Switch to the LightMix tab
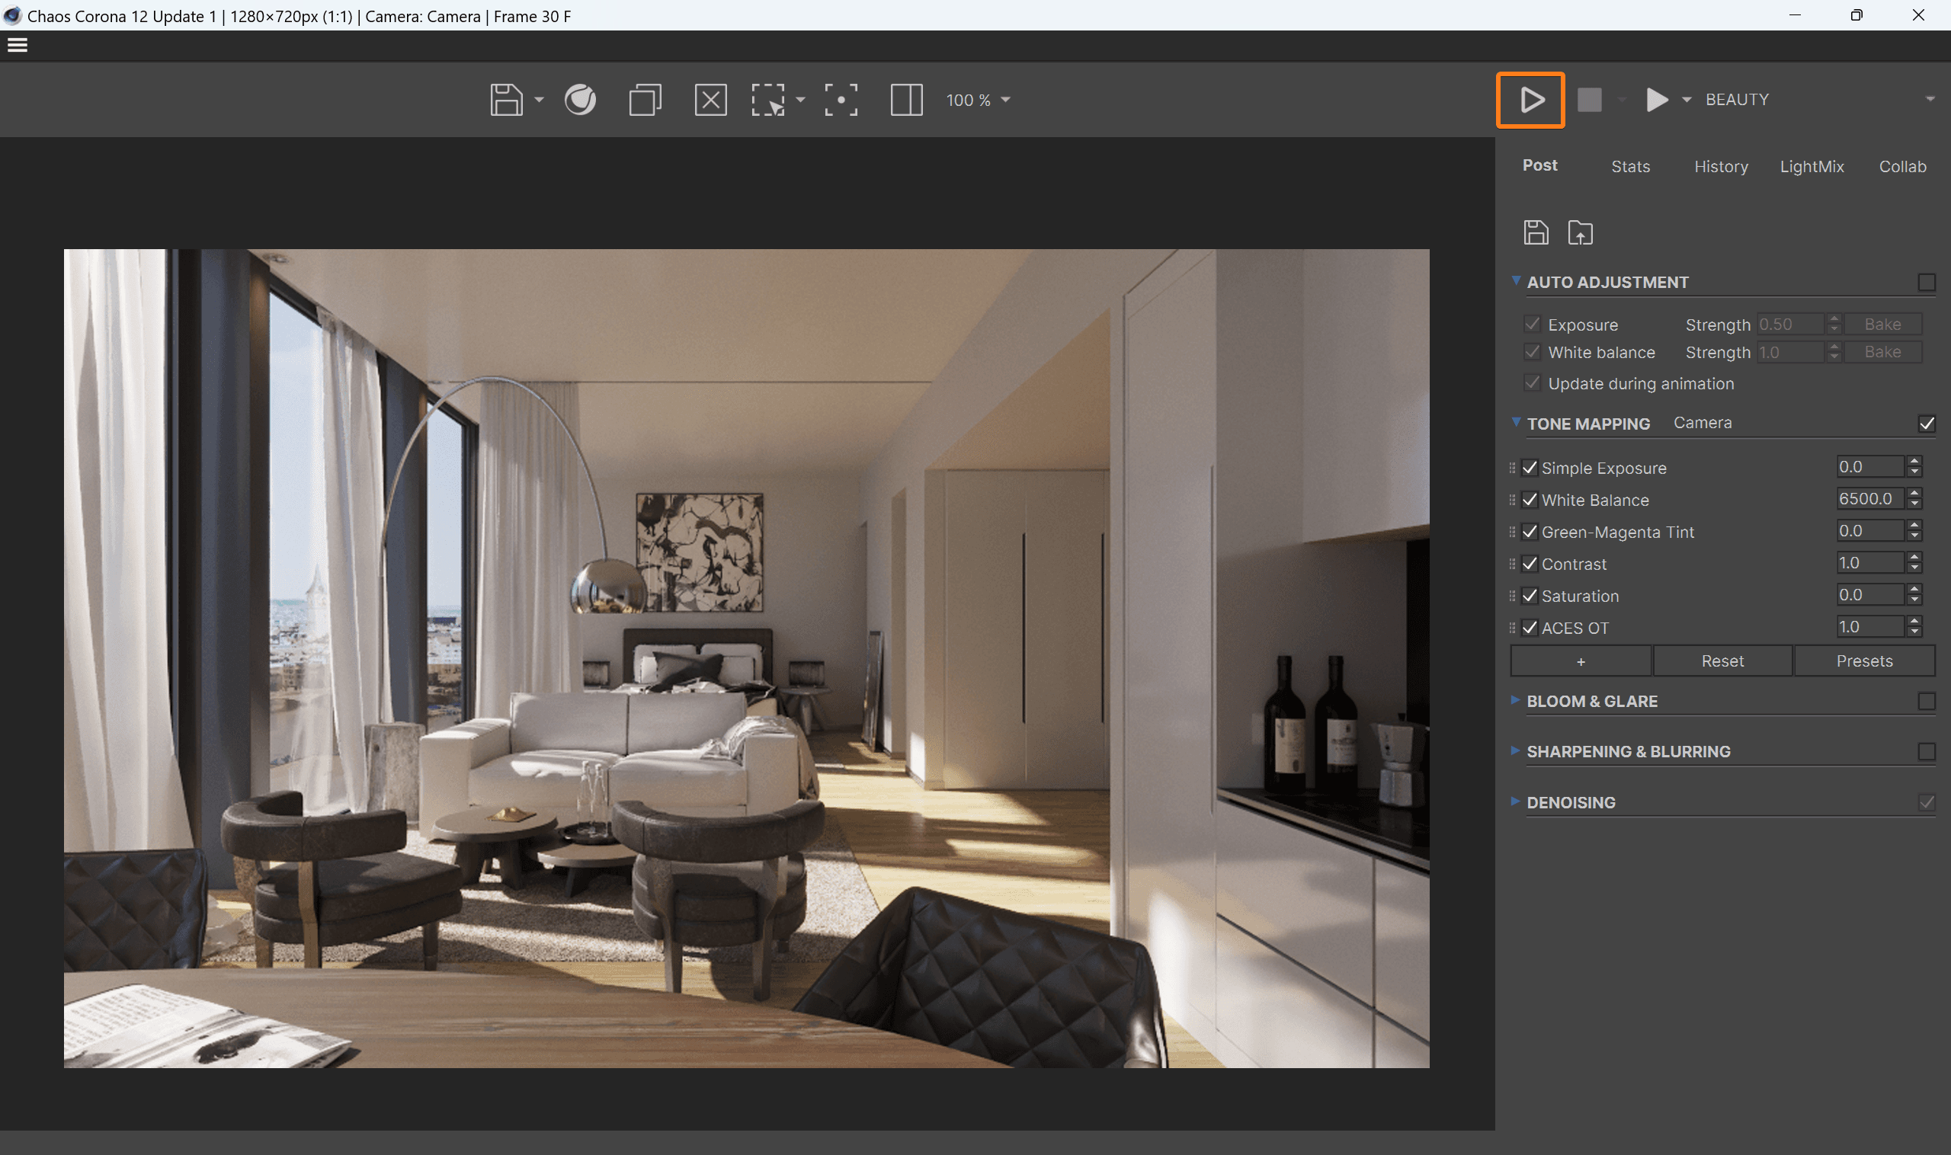This screenshot has height=1155, width=1951. tap(1812, 166)
